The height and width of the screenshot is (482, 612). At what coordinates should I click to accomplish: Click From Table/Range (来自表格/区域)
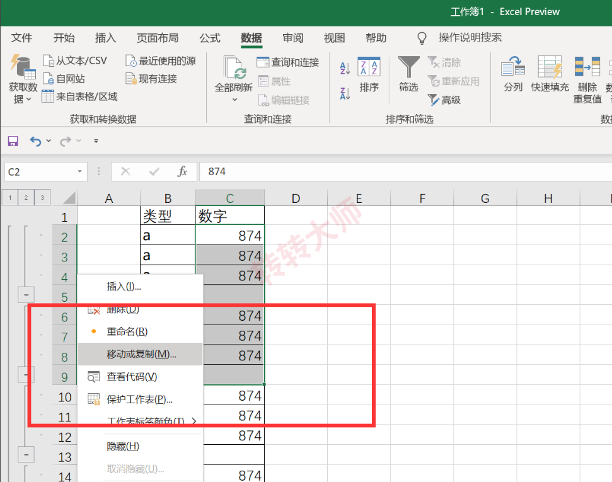tap(79, 96)
